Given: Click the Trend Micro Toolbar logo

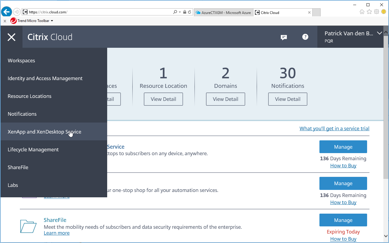Looking at the screenshot, I should click(x=13, y=21).
